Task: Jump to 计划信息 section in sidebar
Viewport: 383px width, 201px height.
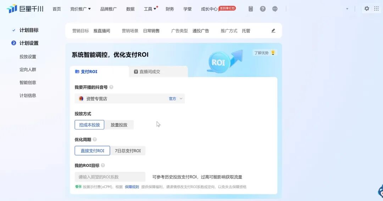Action: pyautogui.click(x=28, y=95)
